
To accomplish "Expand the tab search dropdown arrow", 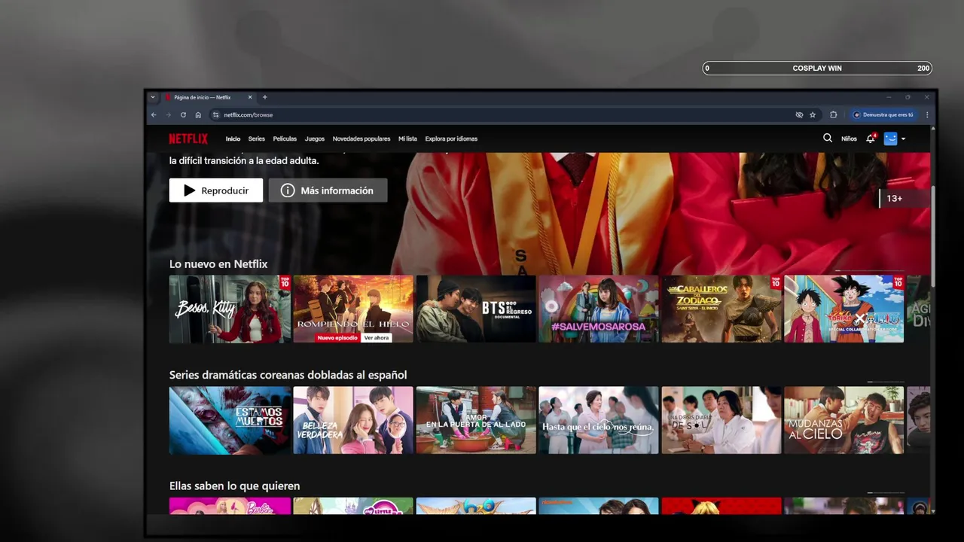I will point(153,97).
